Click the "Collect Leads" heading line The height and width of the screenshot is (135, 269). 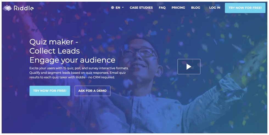click(55, 51)
